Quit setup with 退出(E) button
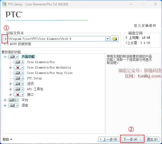The width and height of the screenshot is (162, 144). pos(152,139)
